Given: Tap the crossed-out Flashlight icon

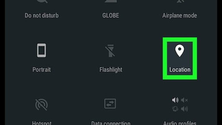Looking at the screenshot, I should pos(110,51).
